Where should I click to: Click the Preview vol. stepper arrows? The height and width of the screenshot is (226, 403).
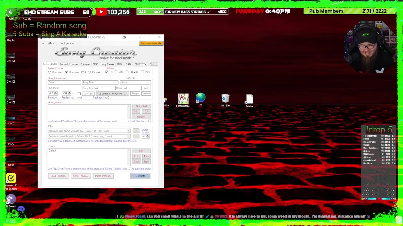coord(69,94)
